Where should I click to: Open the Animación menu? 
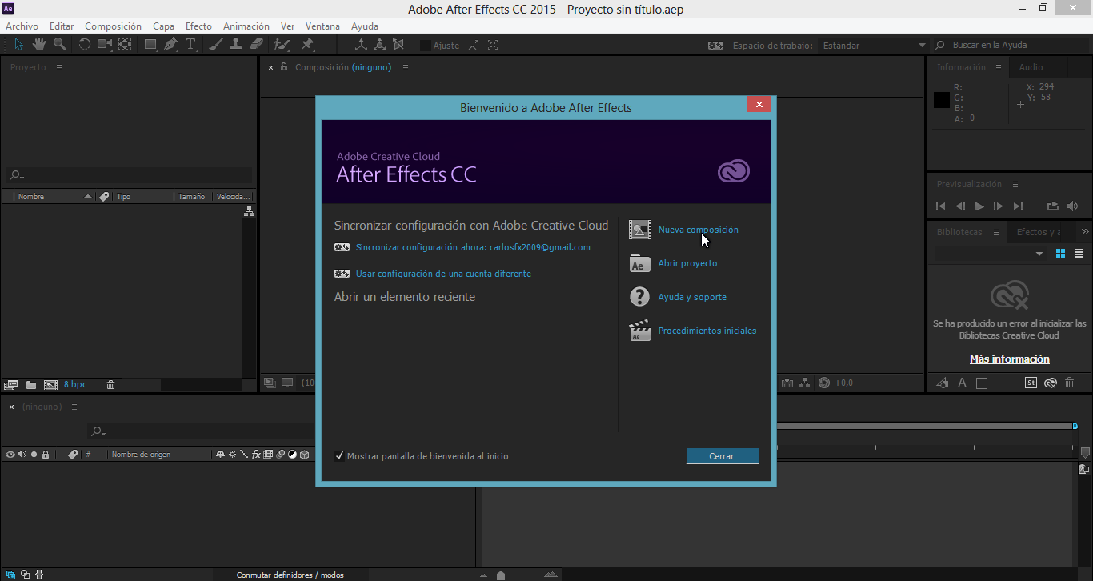pos(246,26)
